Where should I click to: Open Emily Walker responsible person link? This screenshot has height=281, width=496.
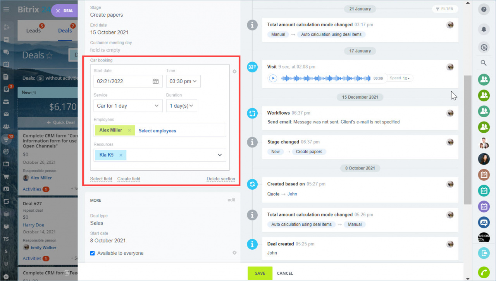click(x=43, y=248)
